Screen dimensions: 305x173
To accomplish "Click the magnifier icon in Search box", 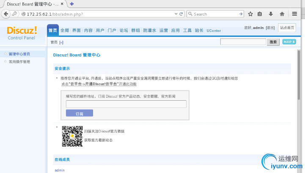I will [190, 14].
